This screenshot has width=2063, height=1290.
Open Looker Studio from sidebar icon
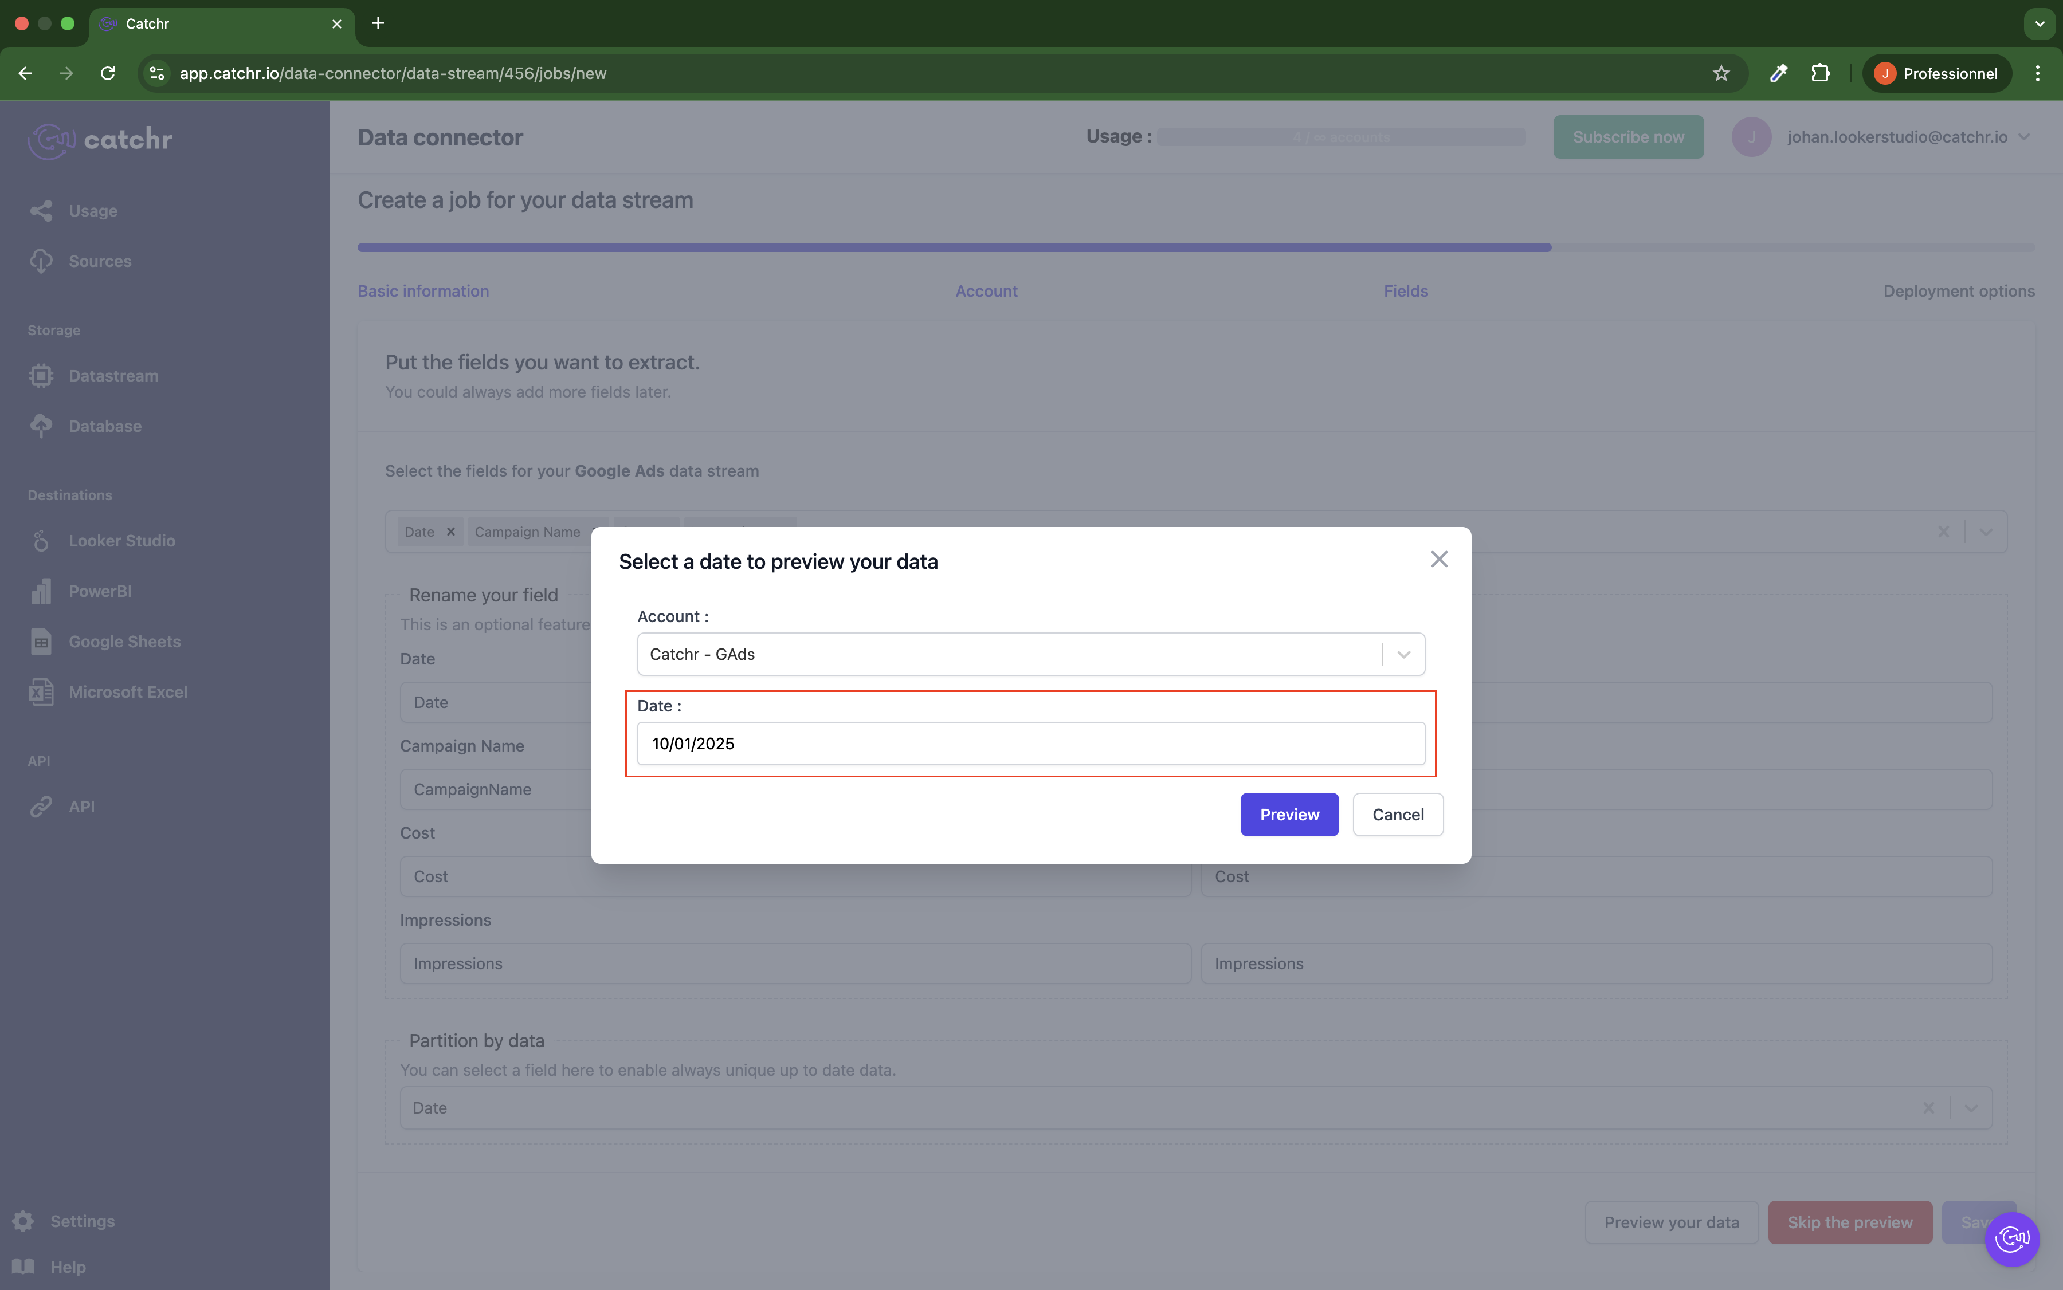(x=41, y=541)
